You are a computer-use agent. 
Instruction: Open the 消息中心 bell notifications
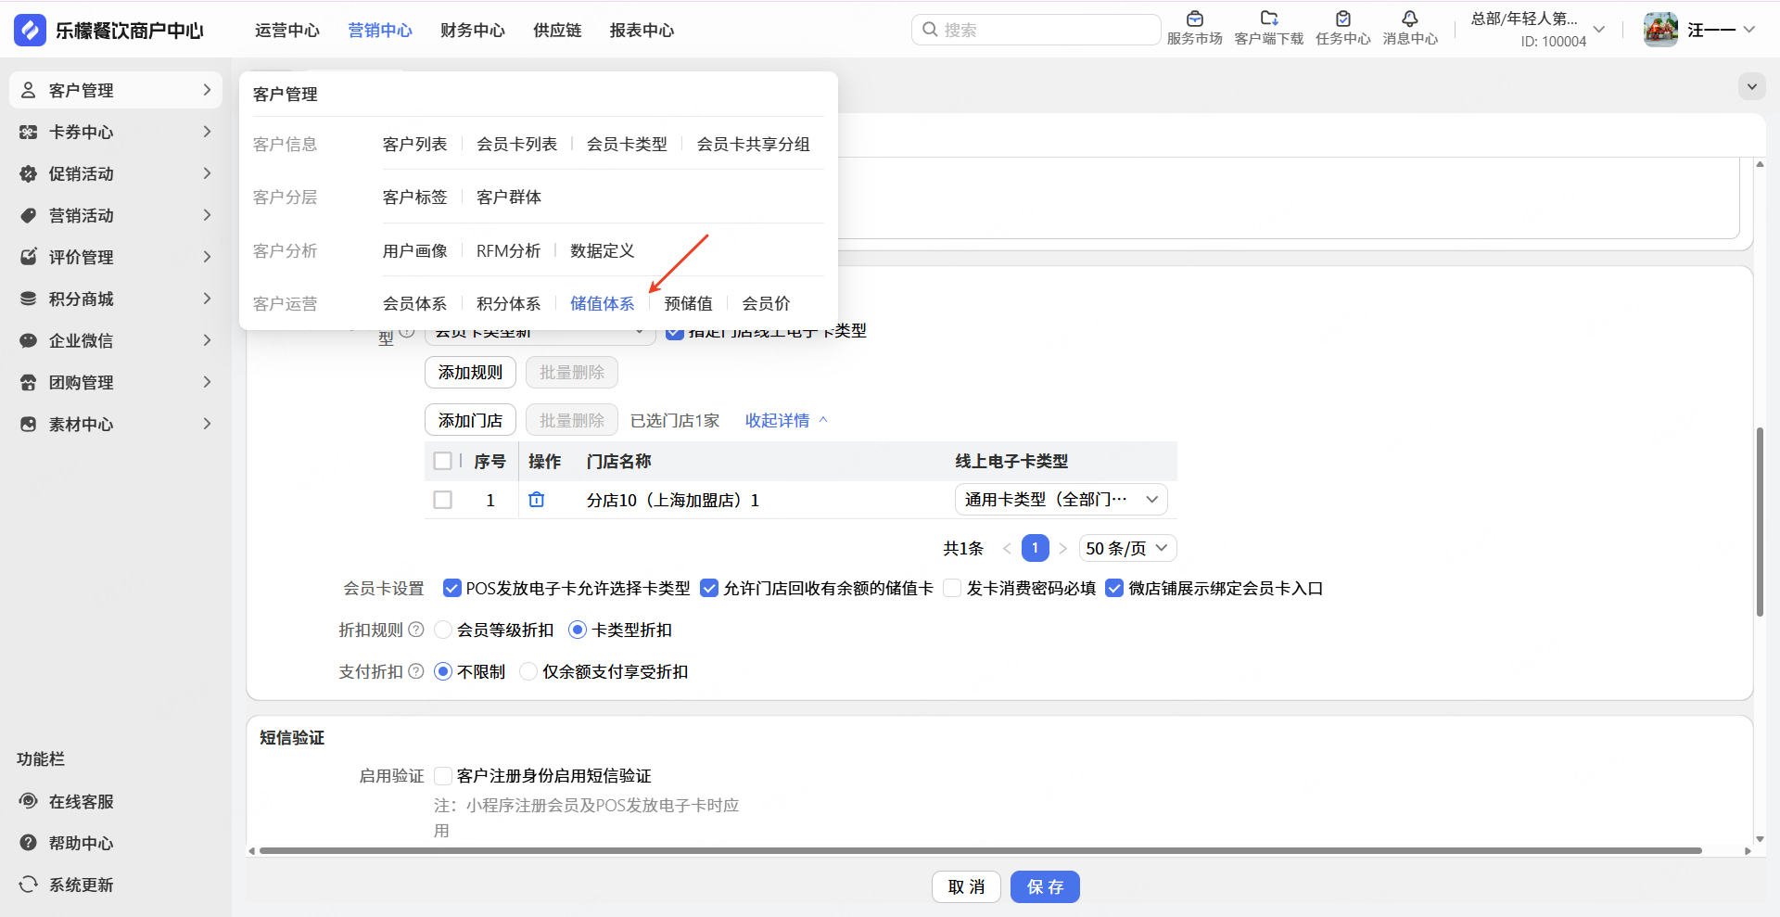click(x=1410, y=19)
